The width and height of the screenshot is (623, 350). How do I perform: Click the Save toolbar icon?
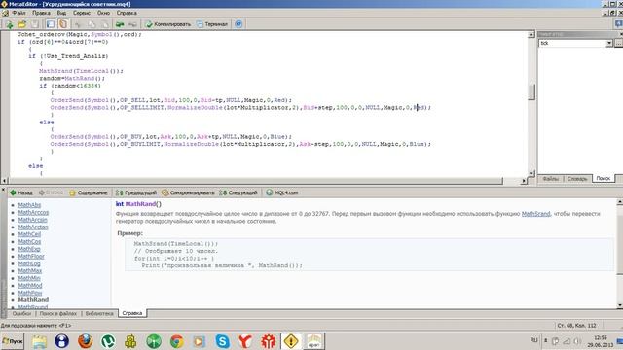(35, 24)
